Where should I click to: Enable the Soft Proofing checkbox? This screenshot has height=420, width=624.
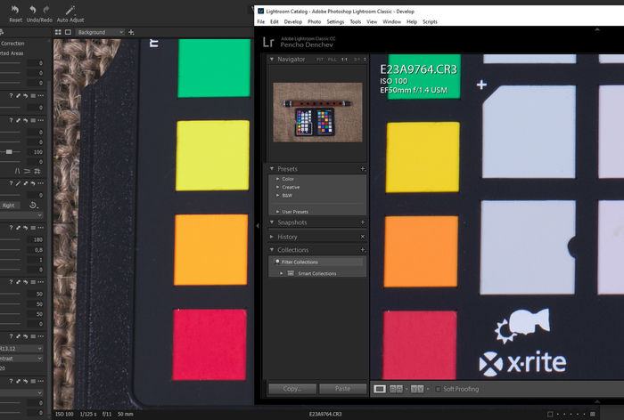pyautogui.click(x=438, y=389)
